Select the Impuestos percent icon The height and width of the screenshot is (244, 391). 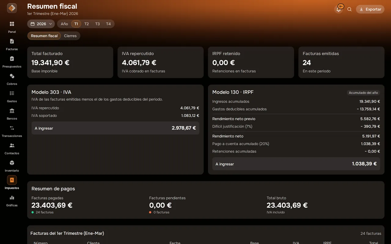[x=12, y=180]
